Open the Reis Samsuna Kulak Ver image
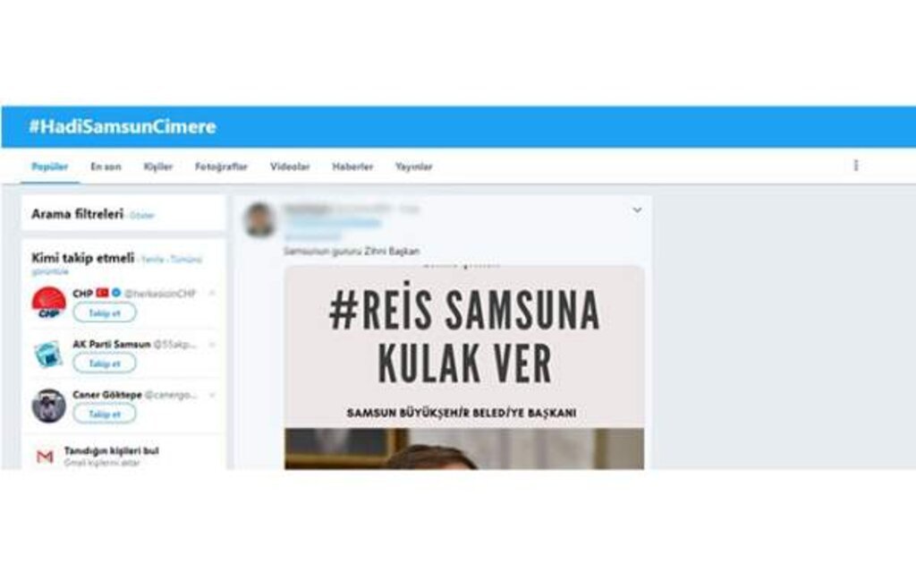Screen dimensions: 916x573 pos(464,367)
